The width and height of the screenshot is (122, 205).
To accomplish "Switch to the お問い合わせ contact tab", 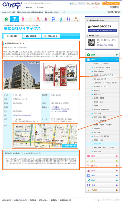I will click(51, 36).
